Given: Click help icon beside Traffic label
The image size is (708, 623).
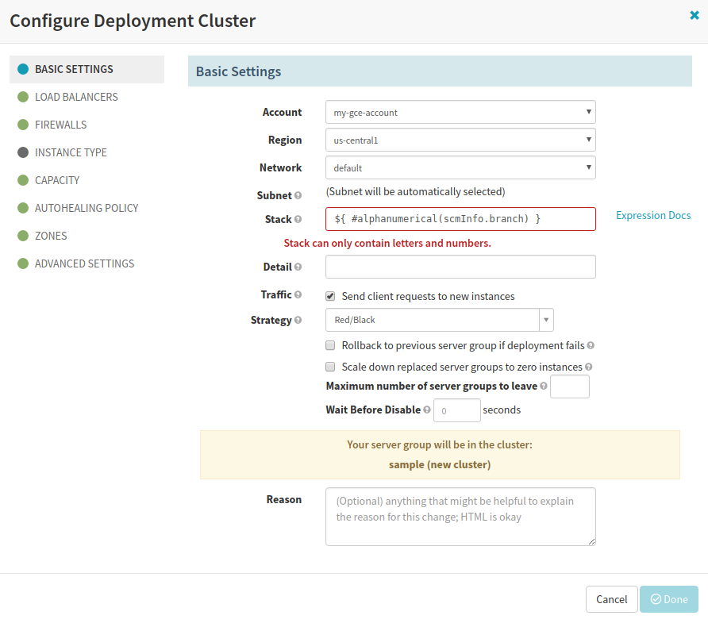Looking at the screenshot, I should 298,294.
